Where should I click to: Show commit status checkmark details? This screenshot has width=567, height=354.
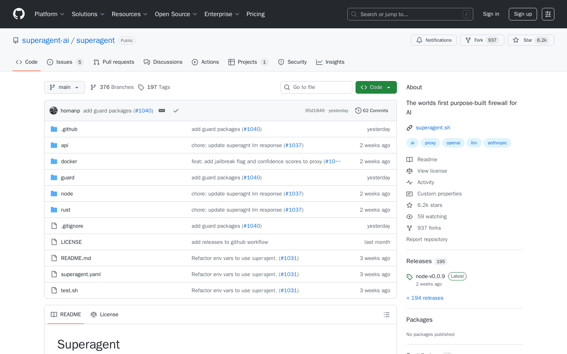pos(176,111)
